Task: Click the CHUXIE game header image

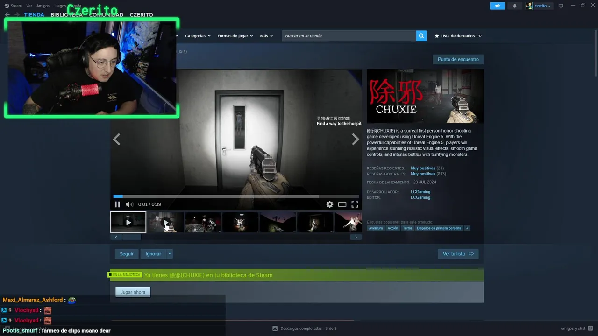Action: [x=425, y=96]
